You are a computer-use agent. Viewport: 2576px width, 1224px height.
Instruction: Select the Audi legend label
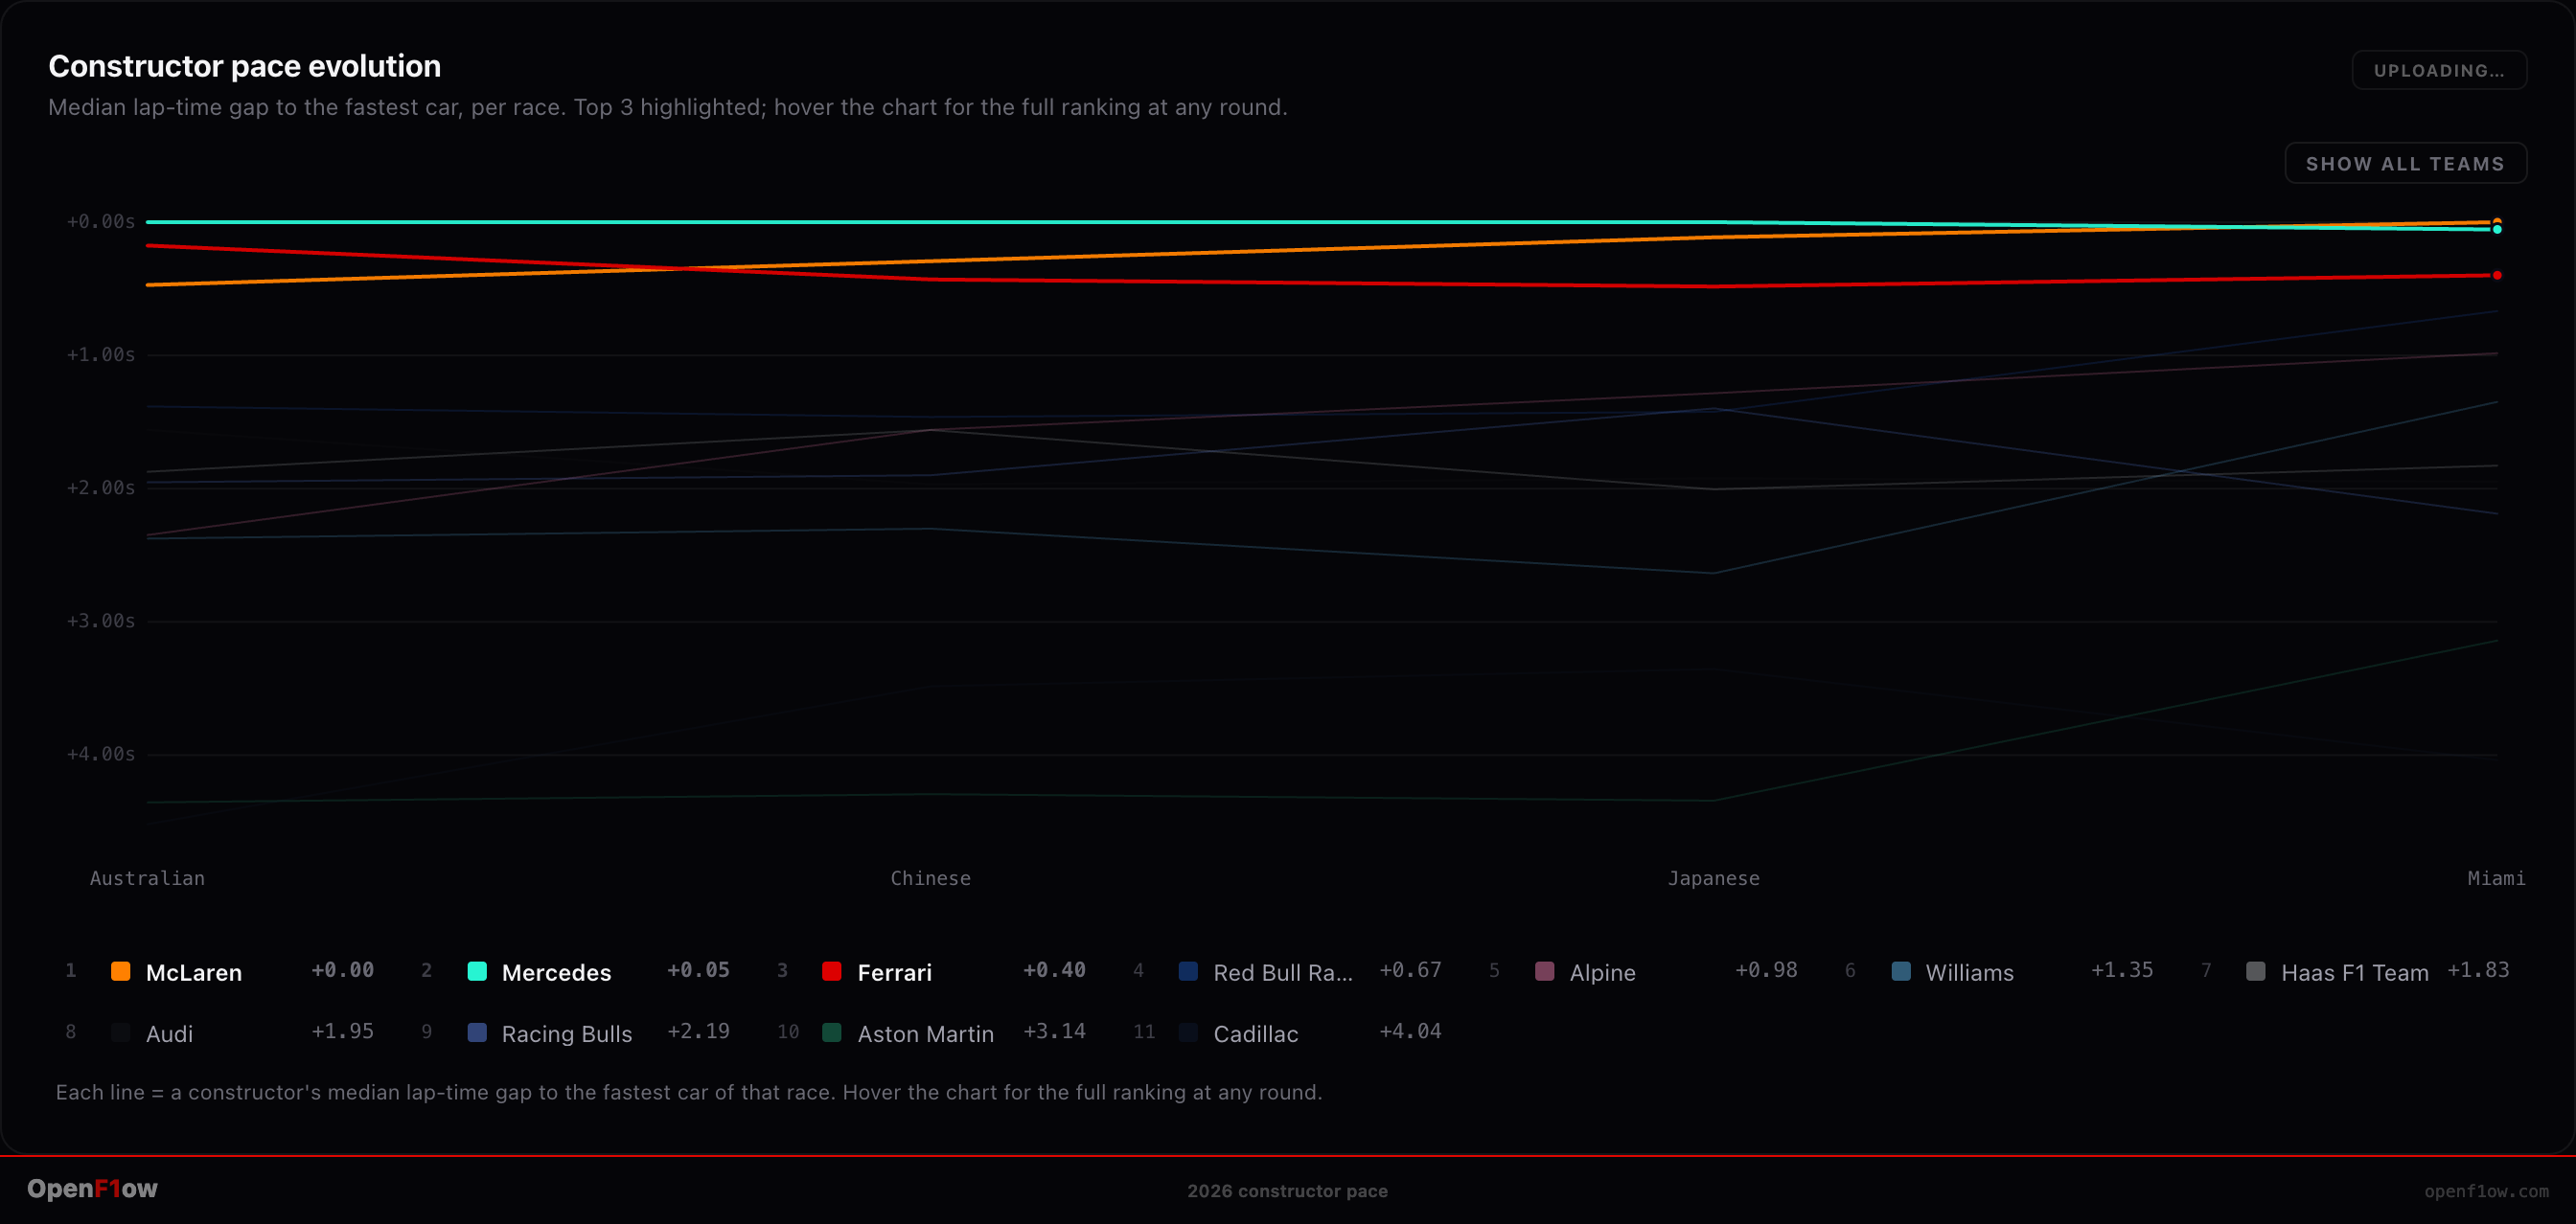point(170,1033)
